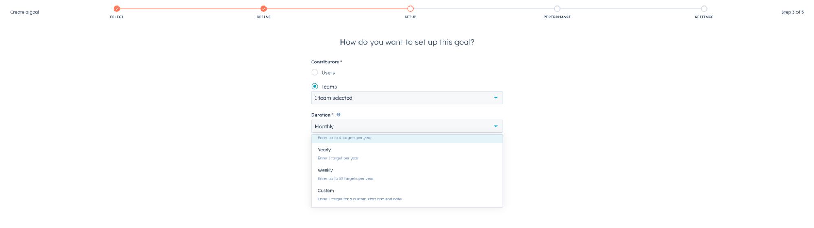Click the SETTINGS step label

coord(704,17)
